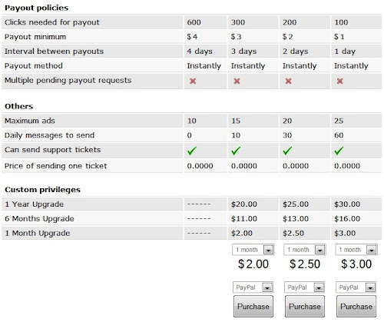Open PayPal payment dropdown under $2.50
Image resolution: width=384 pixels, height=322 pixels.
[304, 287]
